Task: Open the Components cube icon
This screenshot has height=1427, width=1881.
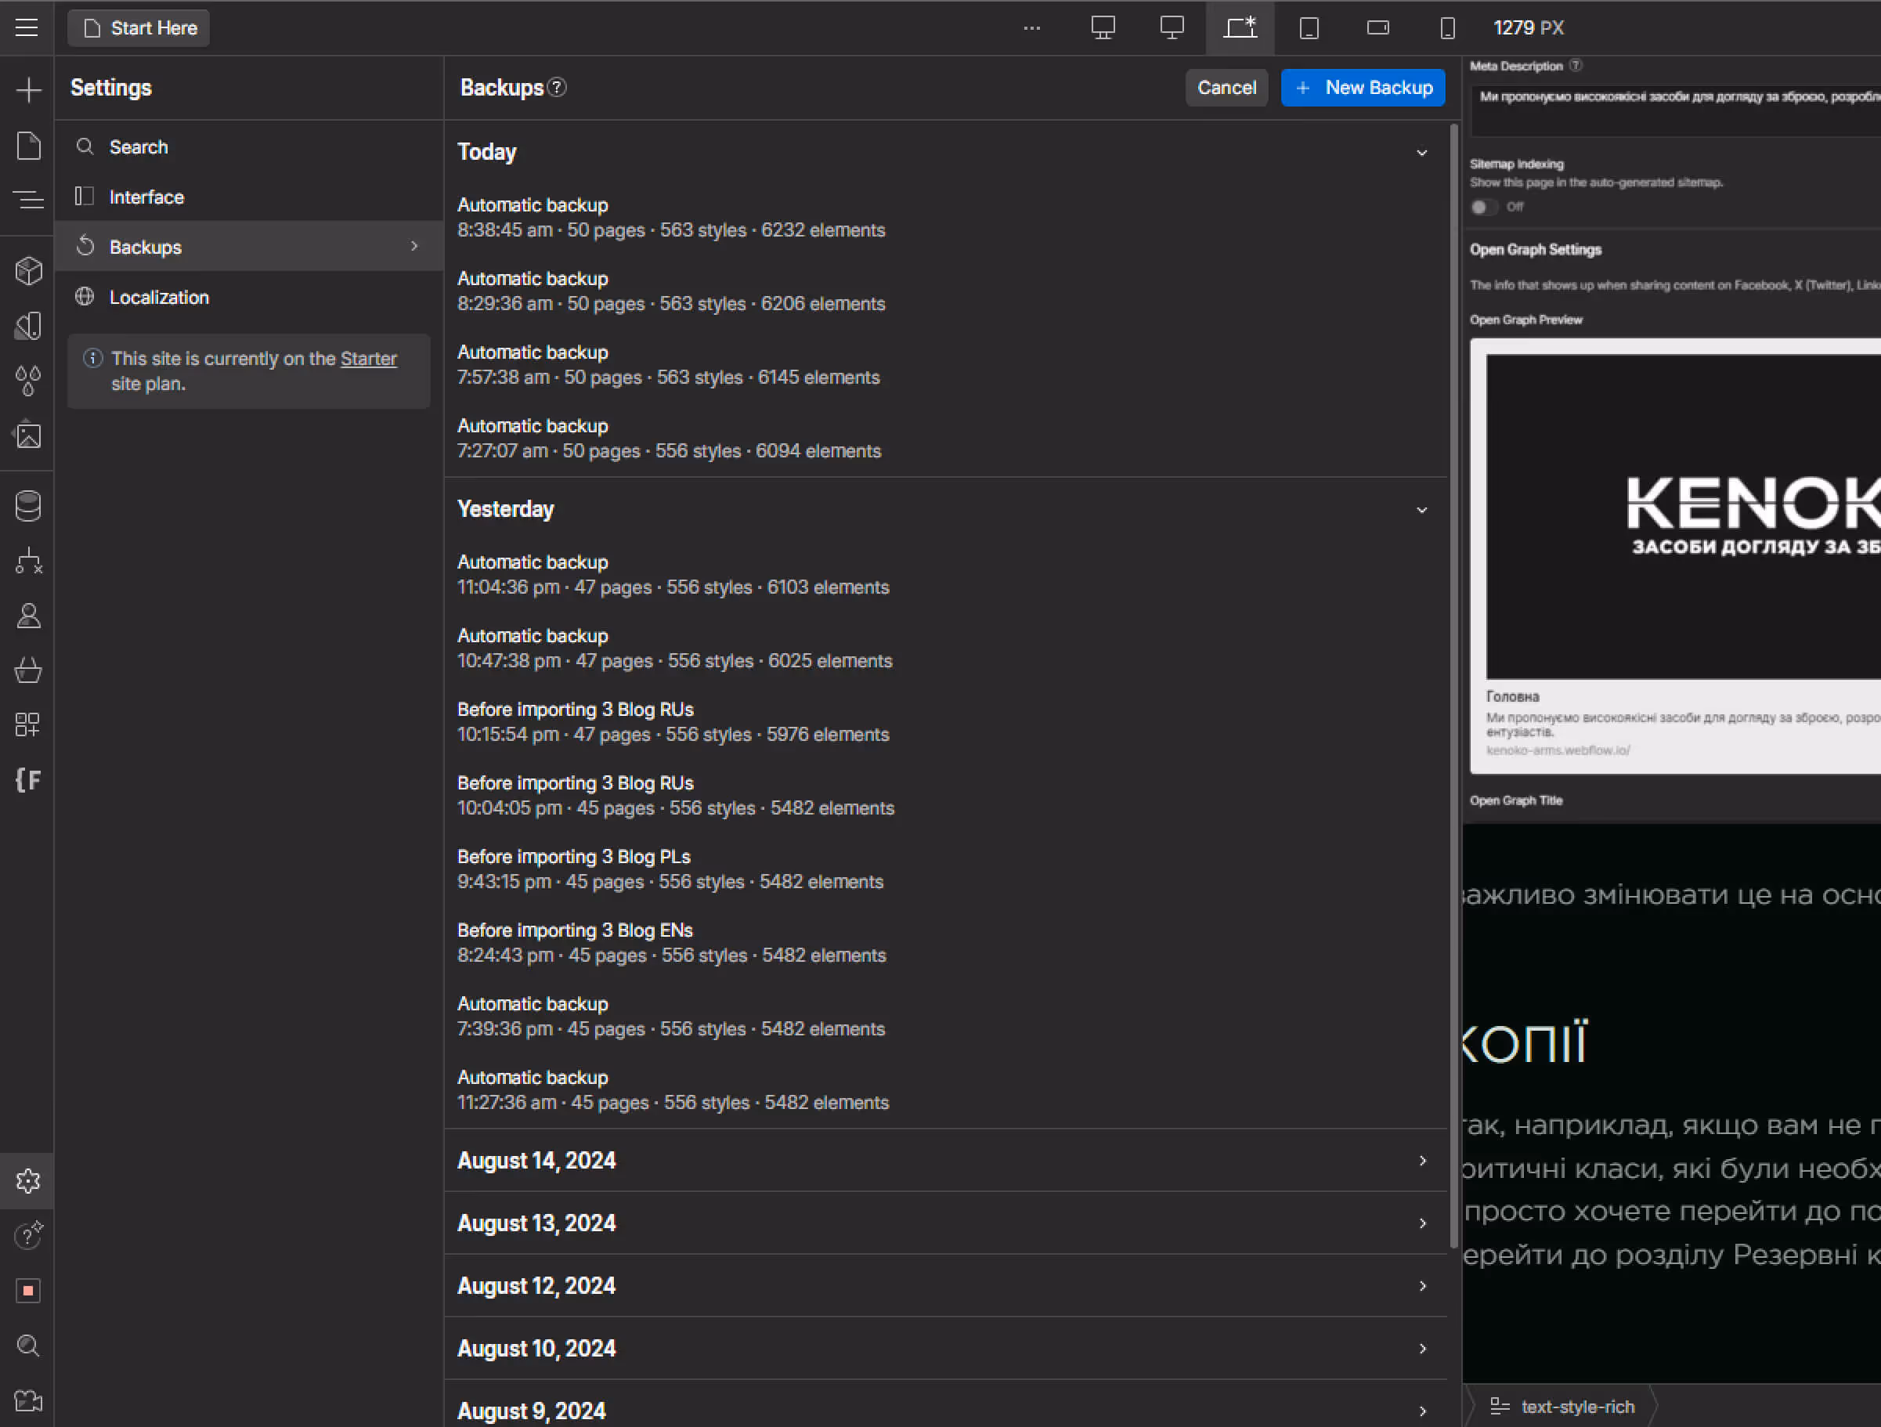Action: (28, 270)
